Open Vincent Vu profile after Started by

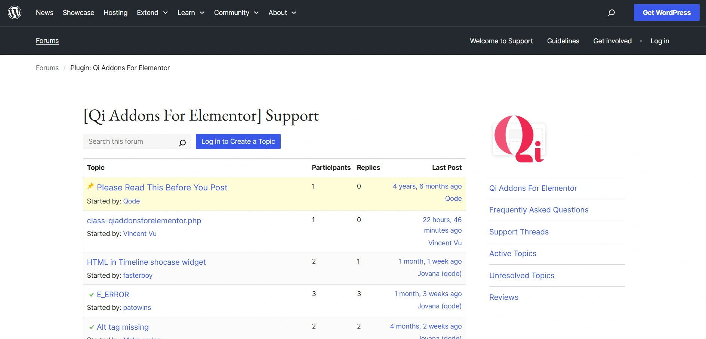tap(140, 234)
